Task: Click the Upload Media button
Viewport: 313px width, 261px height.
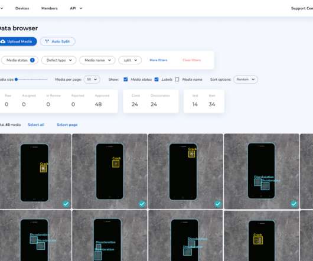Action: [x=18, y=41]
